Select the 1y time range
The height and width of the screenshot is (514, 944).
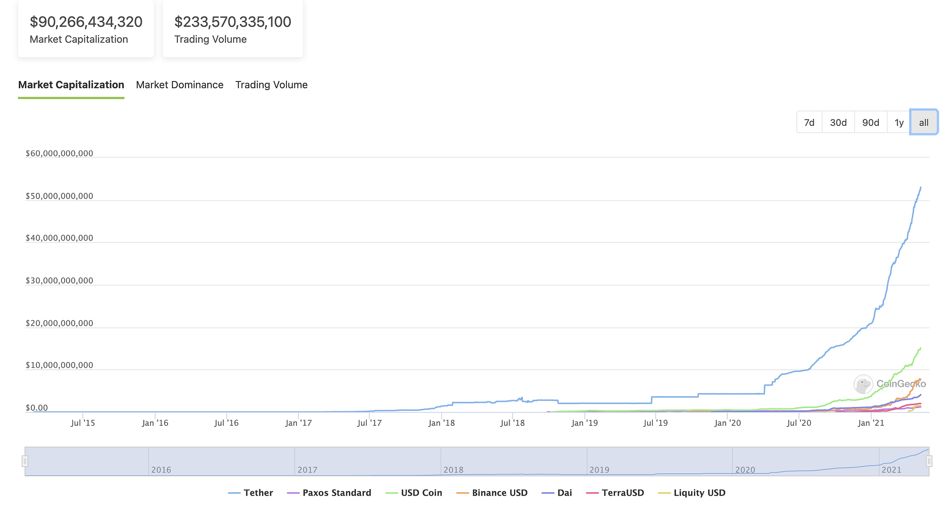point(899,123)
